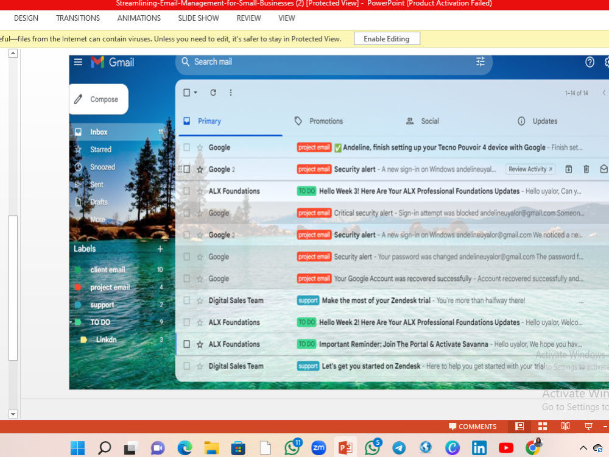This screenshot has height=457, width=609.
Task: Click the Compose button
Action: [99, 99]
